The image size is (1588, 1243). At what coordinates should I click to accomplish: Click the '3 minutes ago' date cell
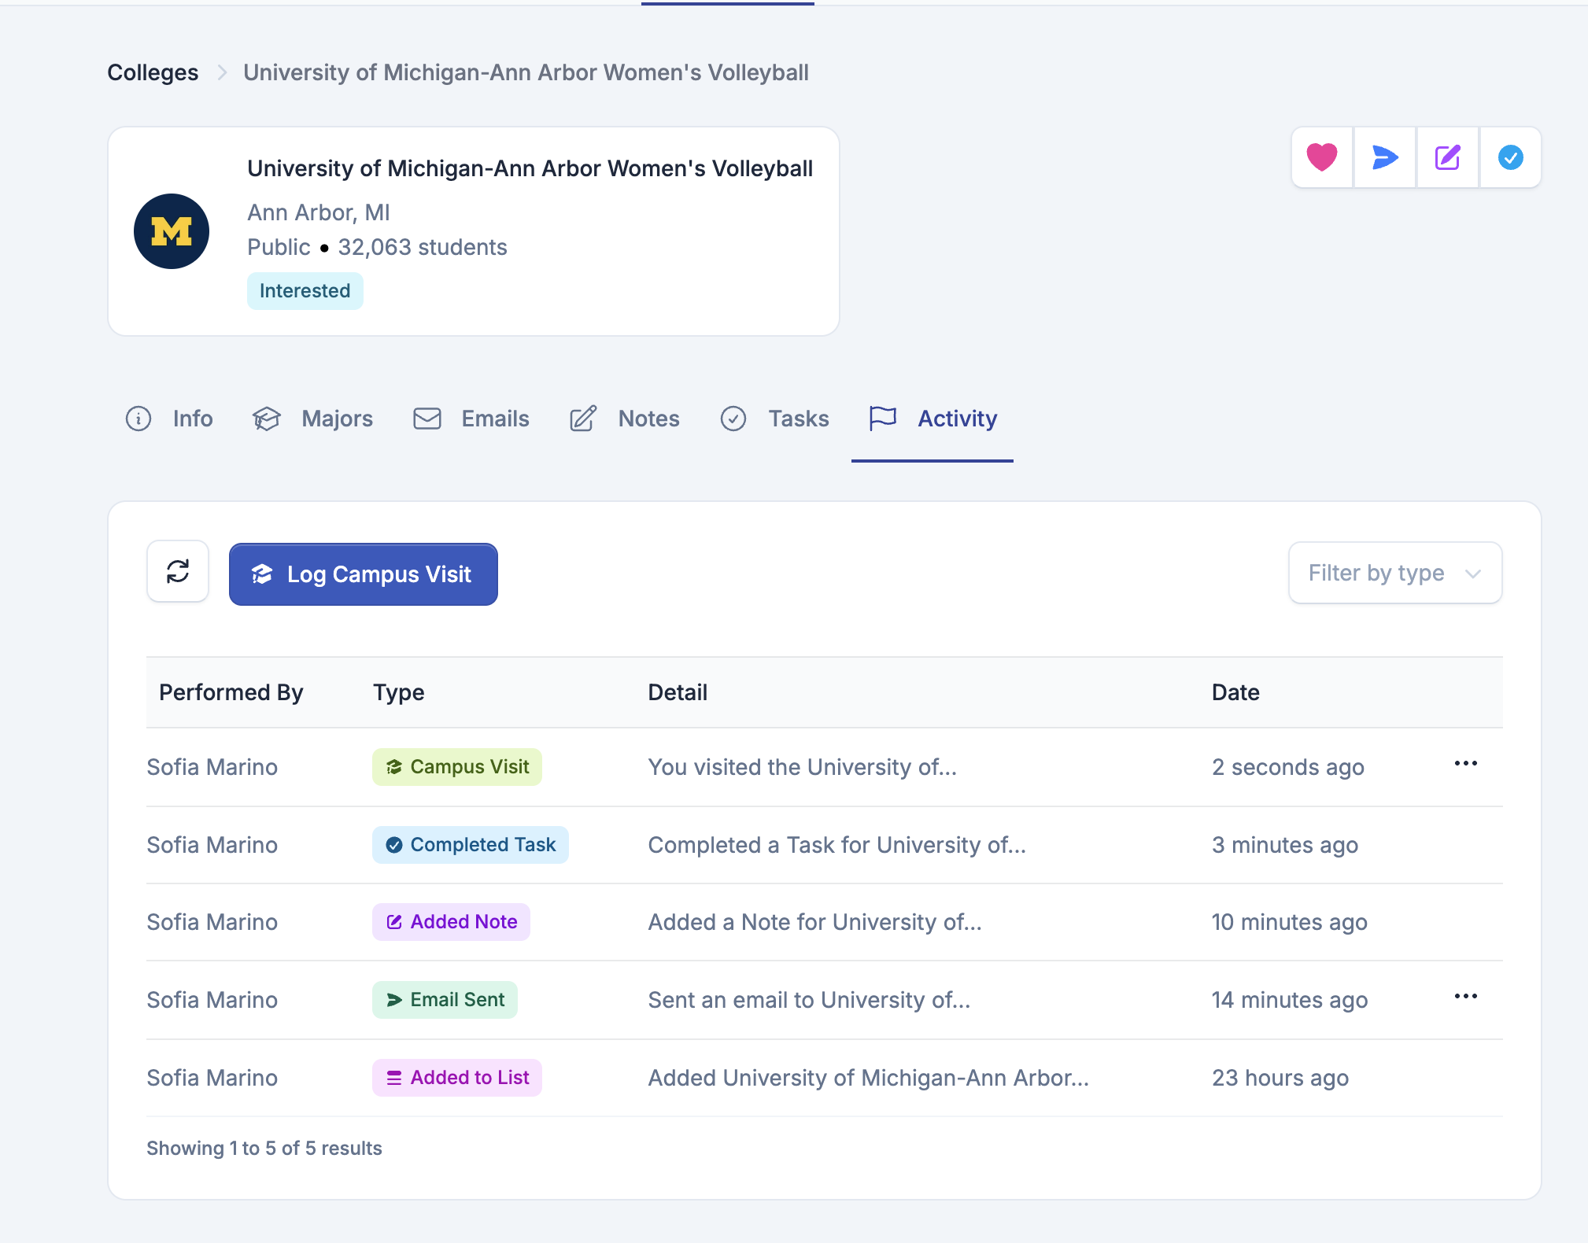pos(1285,845)
